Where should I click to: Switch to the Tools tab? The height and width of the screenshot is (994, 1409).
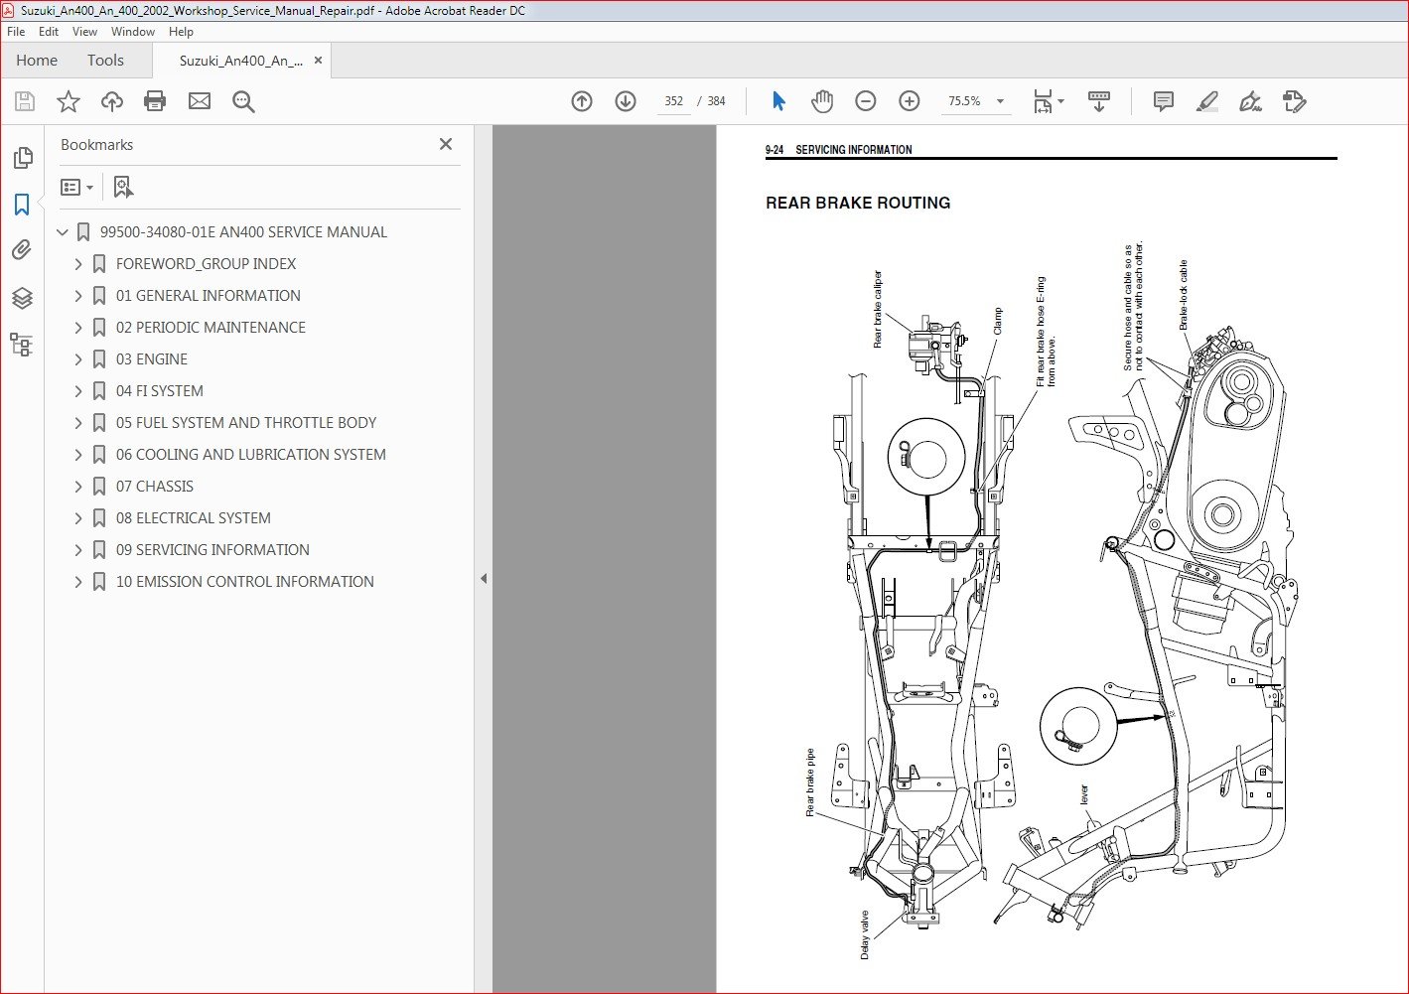[x=105, y=61]
